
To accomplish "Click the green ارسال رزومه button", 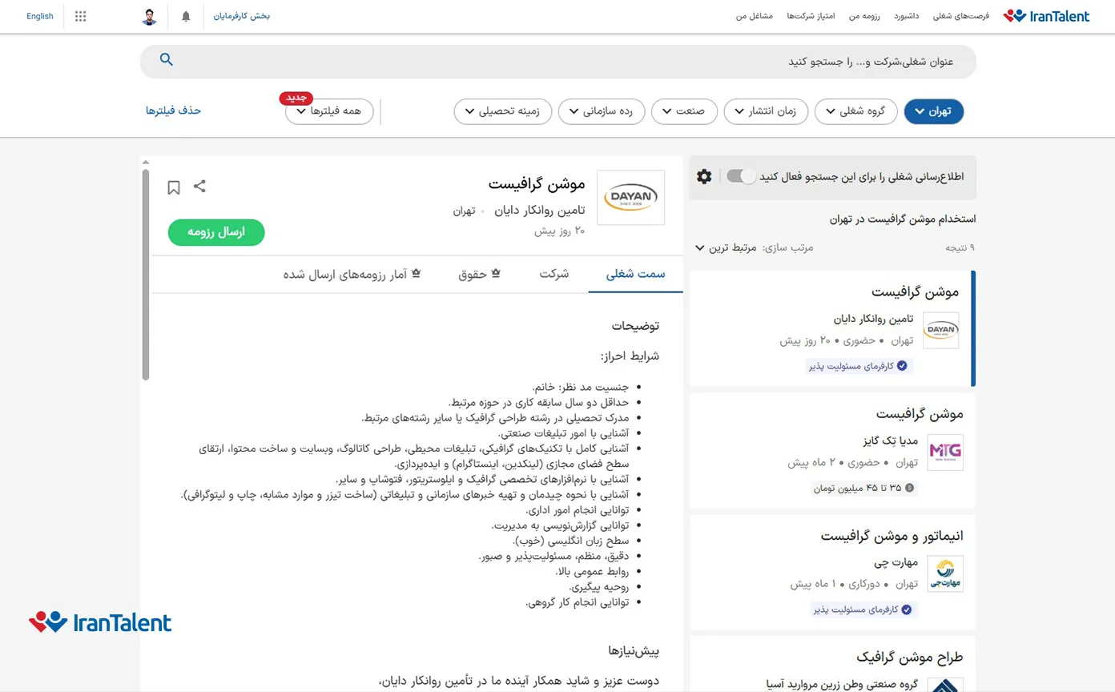I will pyautogui.click(x=215, y=232).
